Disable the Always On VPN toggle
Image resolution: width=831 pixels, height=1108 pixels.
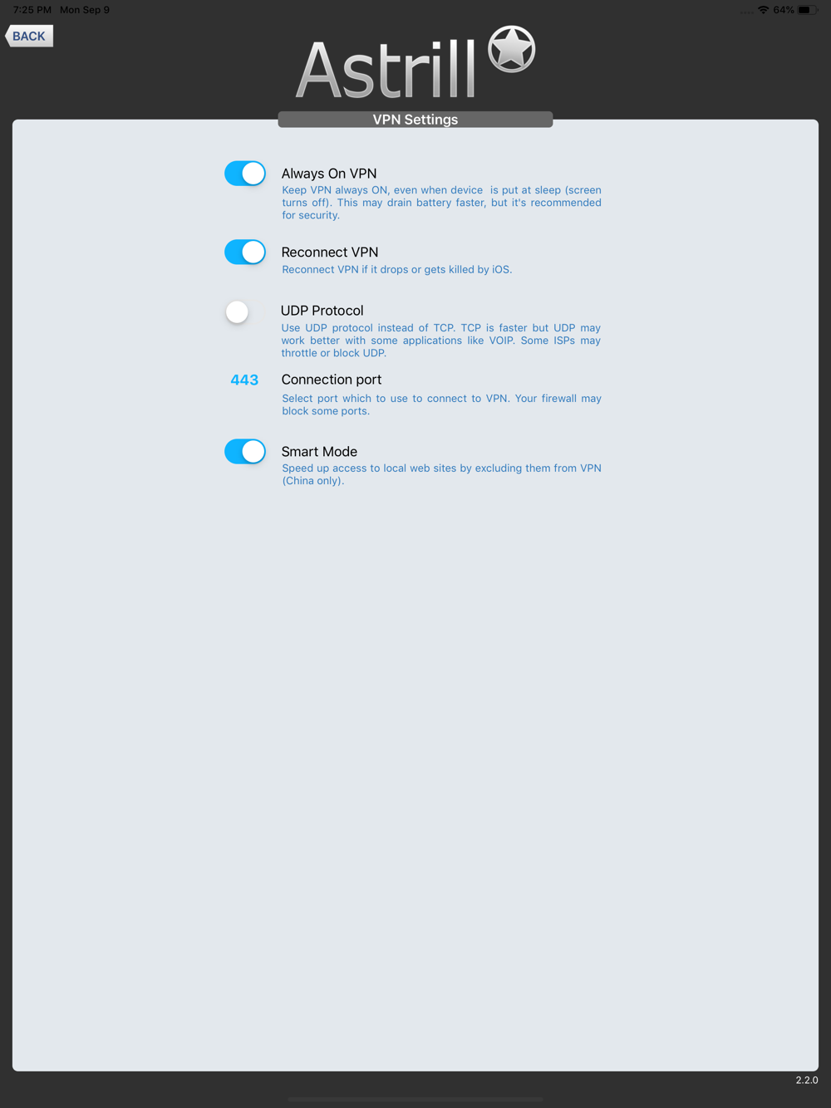[x=245, y=174]
